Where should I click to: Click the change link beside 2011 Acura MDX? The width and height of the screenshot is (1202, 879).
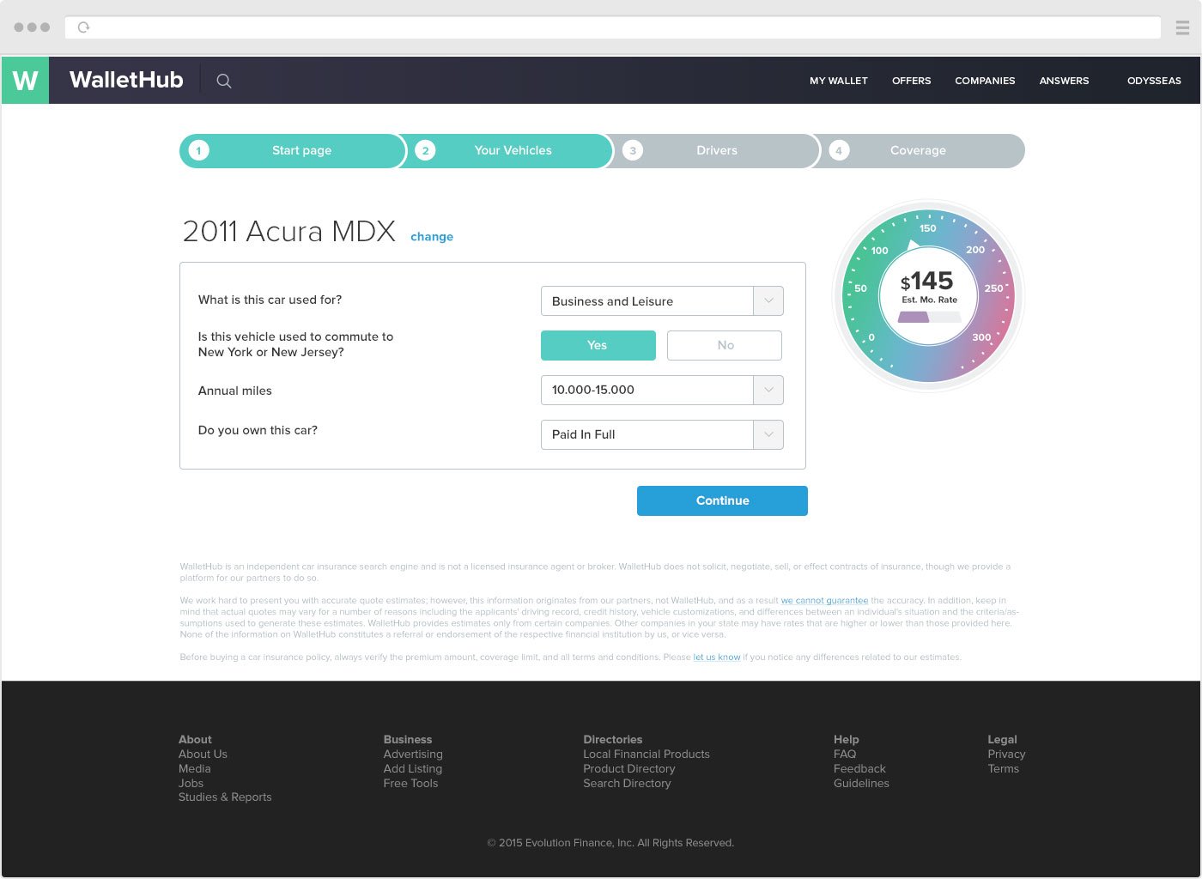tap(432, 237)
